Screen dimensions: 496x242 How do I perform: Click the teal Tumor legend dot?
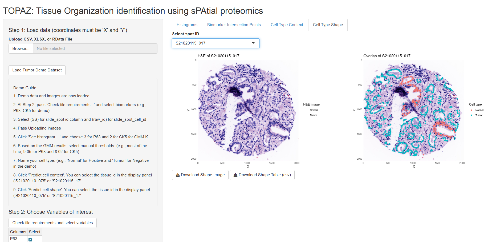click(x=471, y=115)
